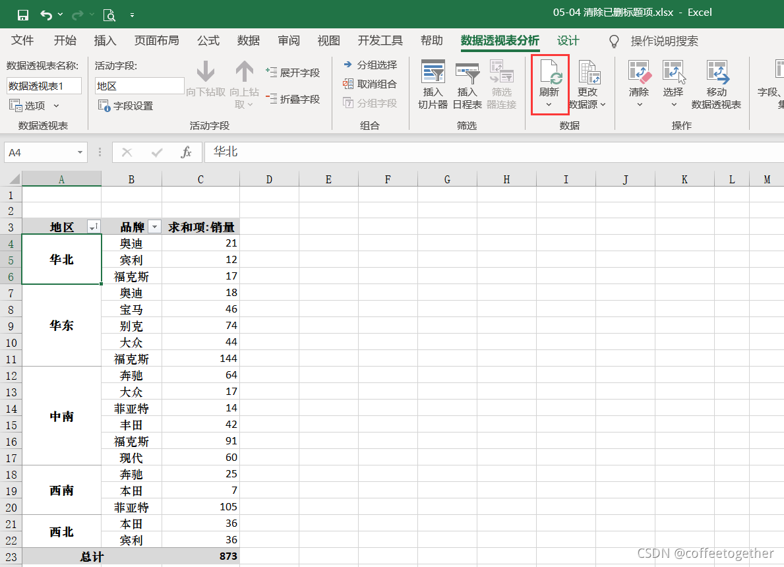Viewport: 784px width, 567px height.
Task: Select the cell containing 丰田
Action: (x=131, y=425)
